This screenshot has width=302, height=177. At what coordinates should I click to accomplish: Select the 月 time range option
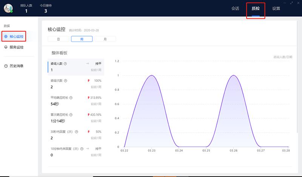[x=105, y=39]
